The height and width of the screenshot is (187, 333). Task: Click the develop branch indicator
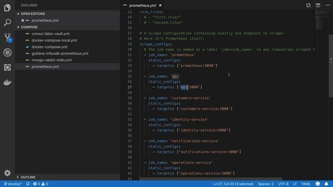[x=13, y=184]
